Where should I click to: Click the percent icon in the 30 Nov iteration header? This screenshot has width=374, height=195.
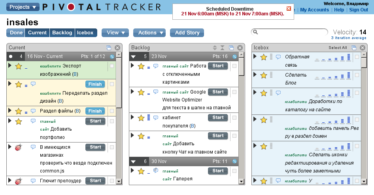[x=235, y=161]
